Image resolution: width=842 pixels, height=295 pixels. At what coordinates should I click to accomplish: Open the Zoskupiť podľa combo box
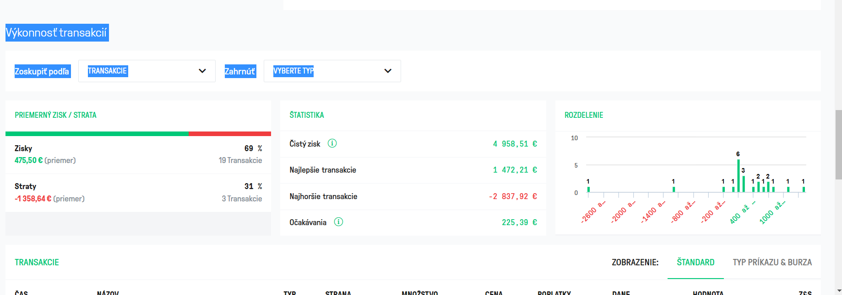[x=147, y=71]
